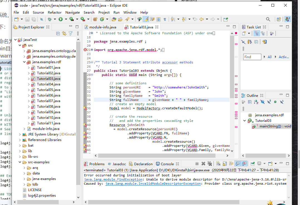Clear the Console using its clear icon
This screenshot has height=205, width=300.
point(218,164)
